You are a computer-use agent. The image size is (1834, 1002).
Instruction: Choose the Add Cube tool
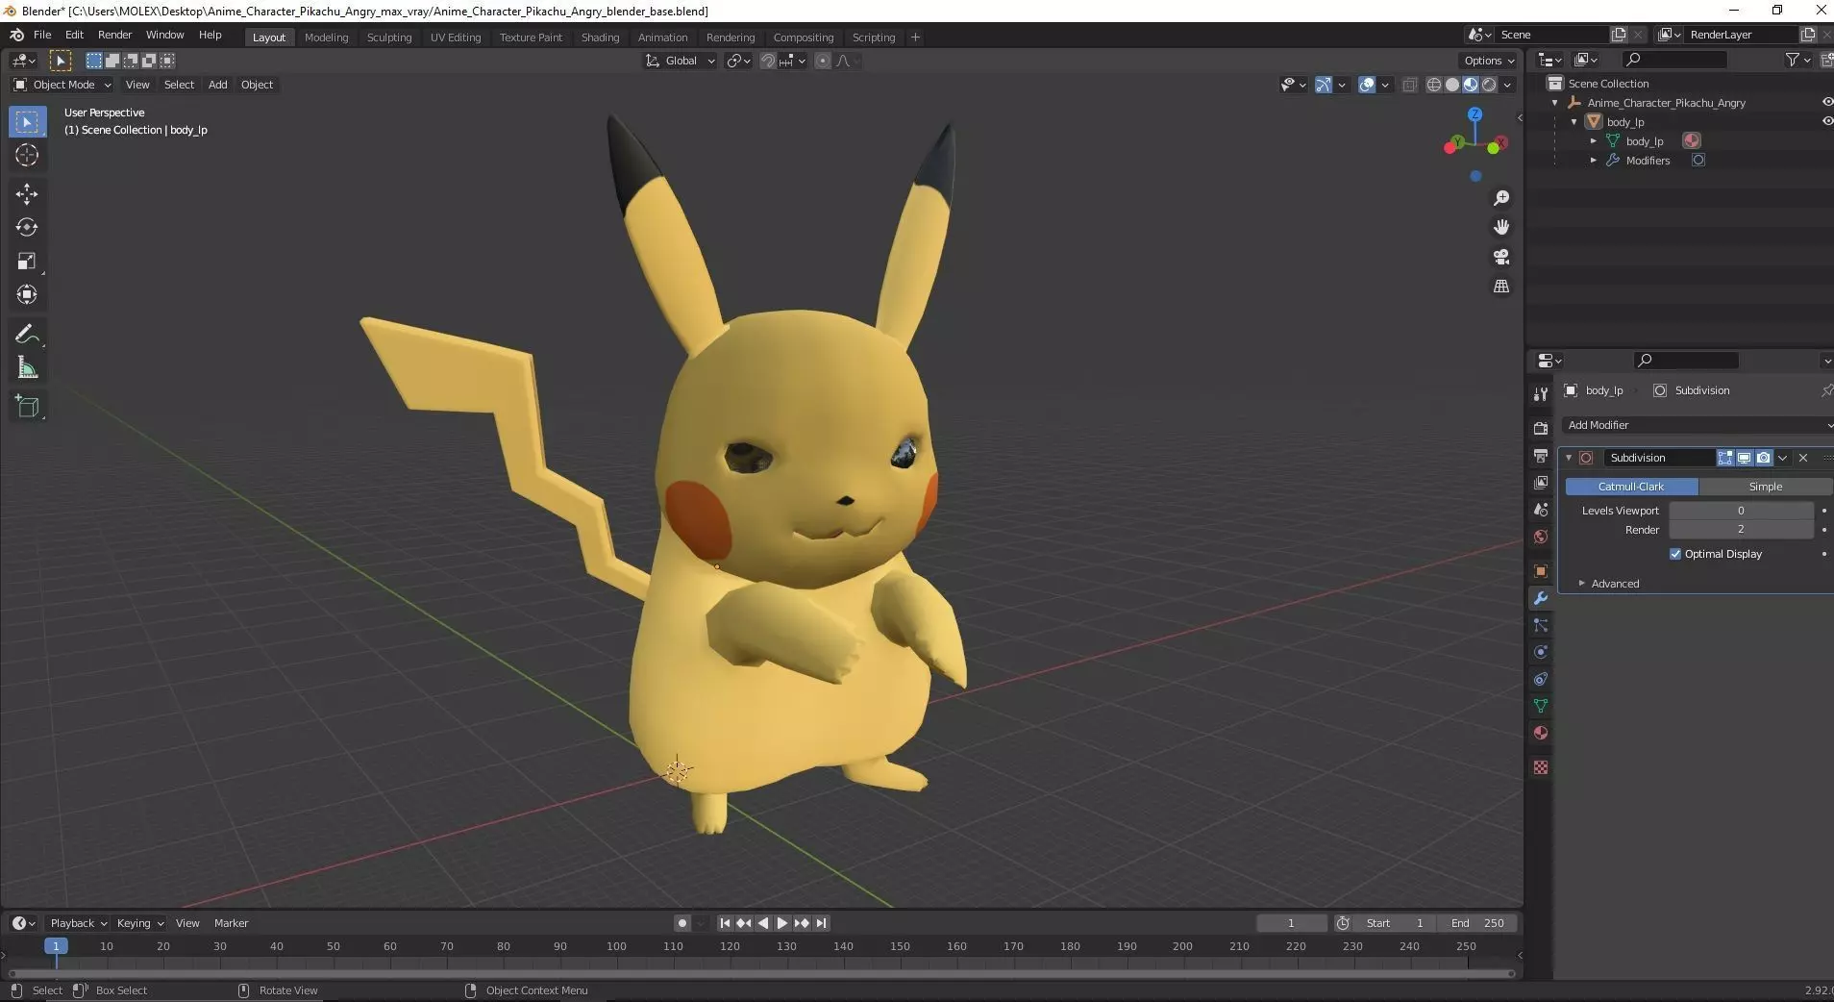click(27, 407)
